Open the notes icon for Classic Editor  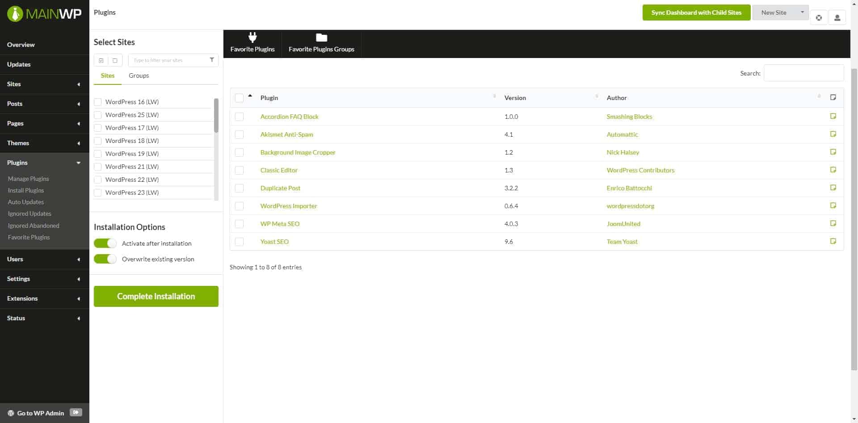(833, 170)
